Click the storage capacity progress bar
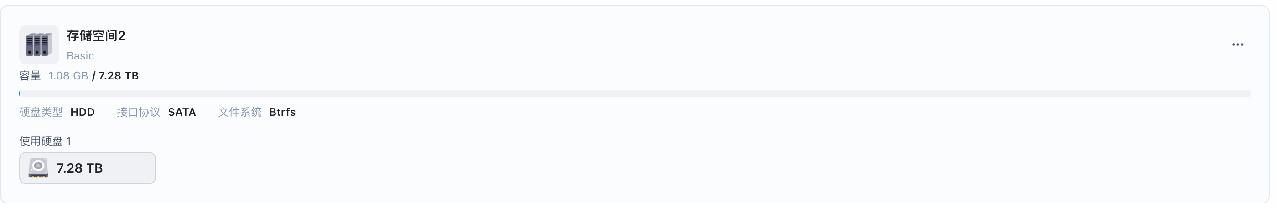This screenshot has height=208, width=1277. pos(634,94)
